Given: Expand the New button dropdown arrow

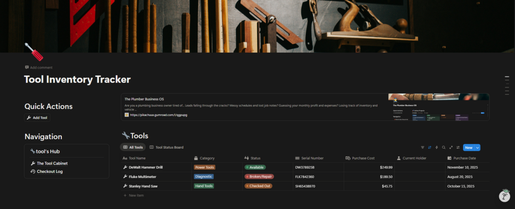Looking at the screenshot, I should 478,148.
